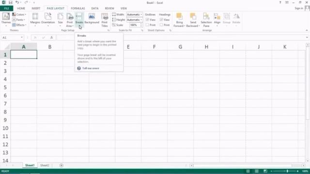
Task: Click the zoom slider handle
Action: pos(287,171)
